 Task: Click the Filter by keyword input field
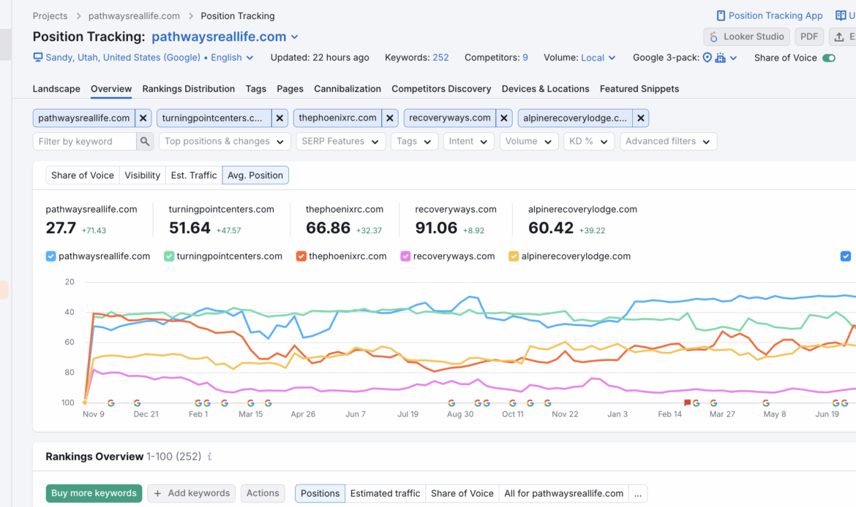click(x=84, y=142)
